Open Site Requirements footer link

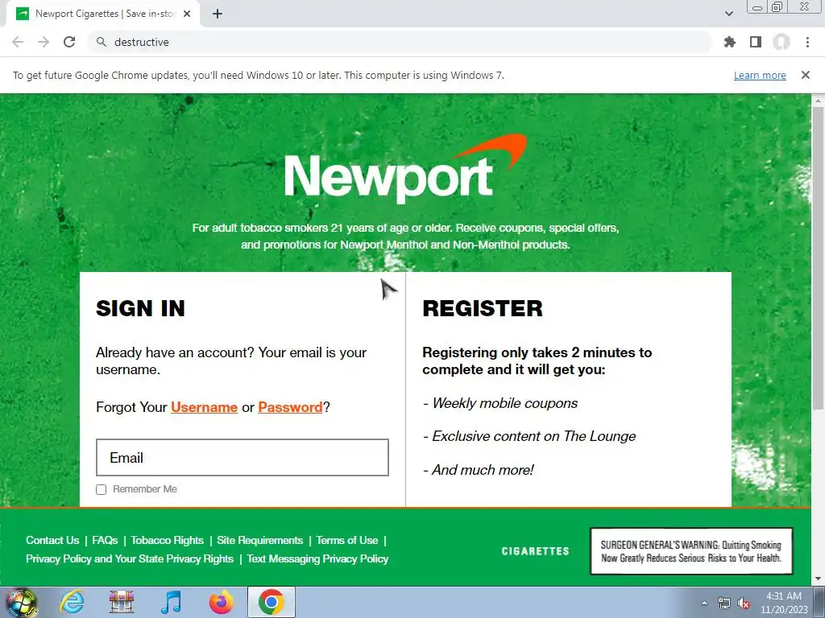(x=260, y=540)
